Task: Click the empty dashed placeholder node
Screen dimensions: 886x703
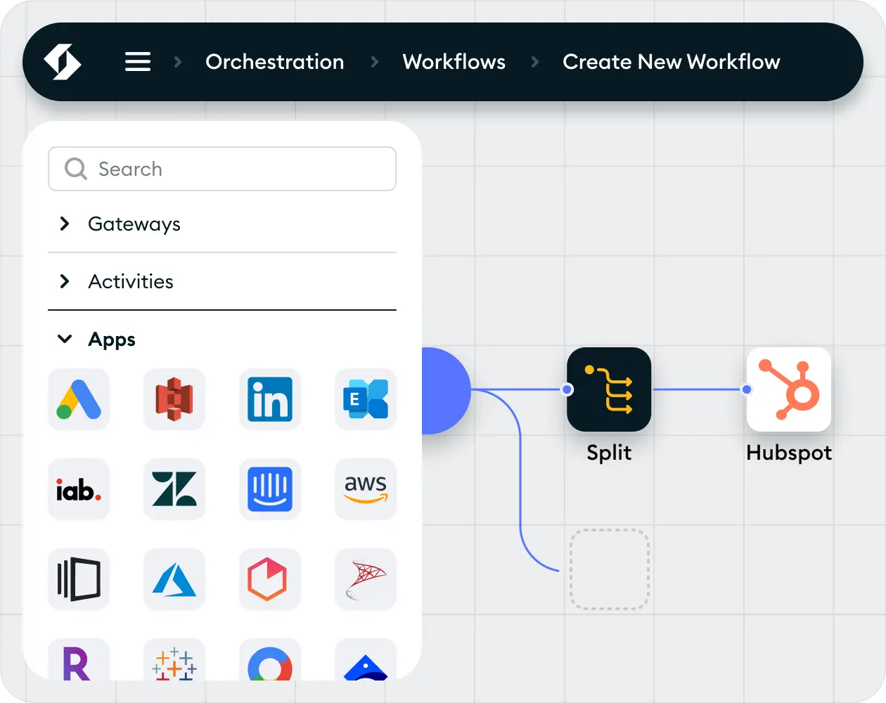Action: point(609,569)
